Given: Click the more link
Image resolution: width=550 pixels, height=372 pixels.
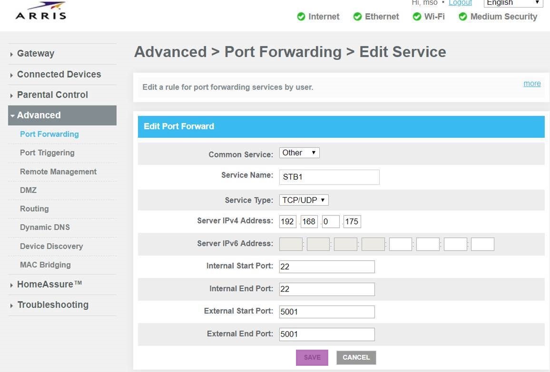Looking at the screenshot, I should (531, 84).
